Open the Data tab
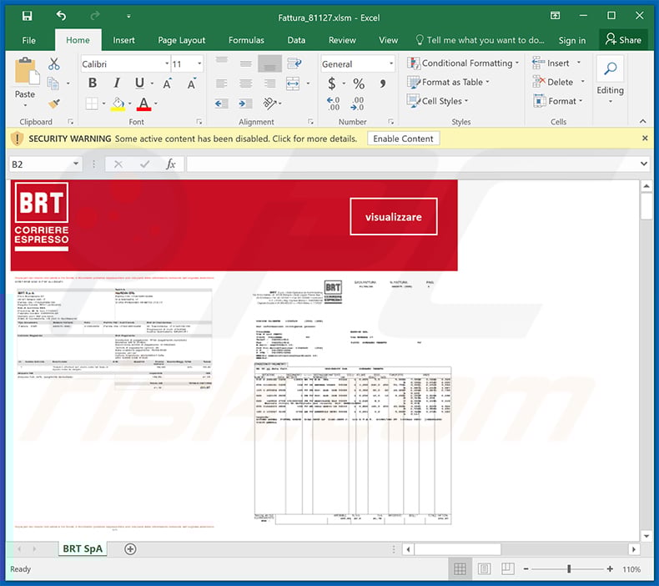Image resolution: width=659 pixels, height=586 pixels. tap(296, 40)
